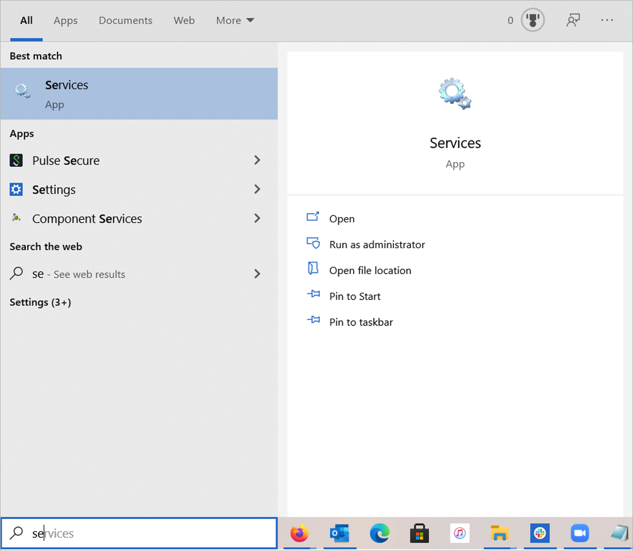
Task: Switch to the Apps tab
Action: pyautogui.click(x=65, y=21)
